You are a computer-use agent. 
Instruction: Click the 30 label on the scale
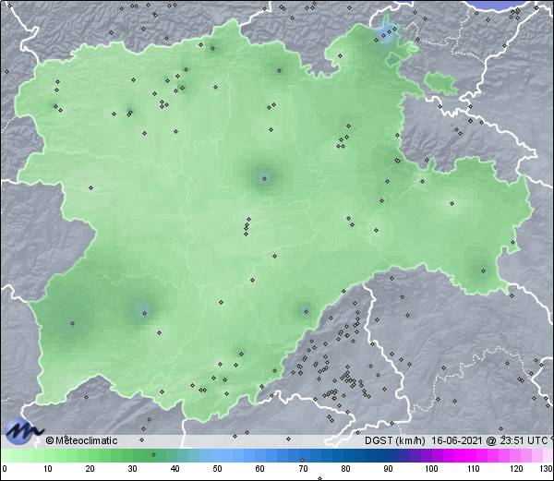tap(132, 468)
